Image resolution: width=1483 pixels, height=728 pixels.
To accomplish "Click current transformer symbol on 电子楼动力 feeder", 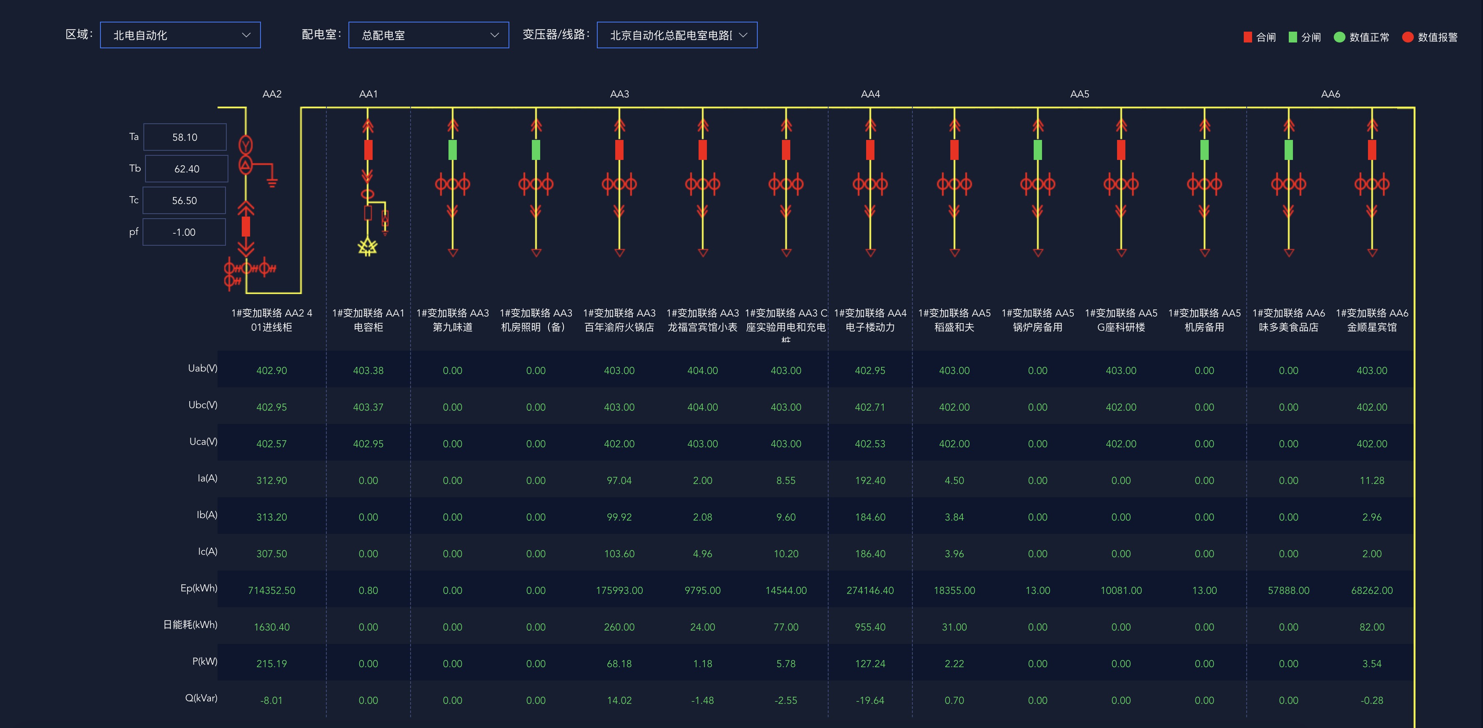I will coord(870,184).
